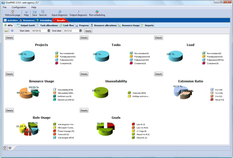Open Details for the Load chart
The height and width of the screenshot is (158, 233).
(158, 38)
